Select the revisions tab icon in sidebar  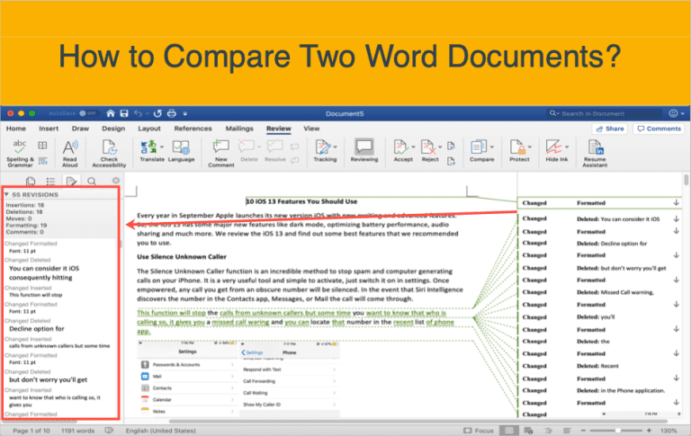[71, 181]
